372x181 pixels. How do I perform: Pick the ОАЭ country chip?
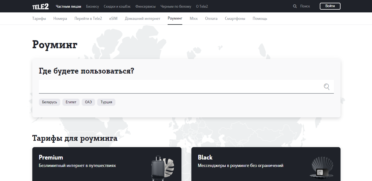coord(88,102)
